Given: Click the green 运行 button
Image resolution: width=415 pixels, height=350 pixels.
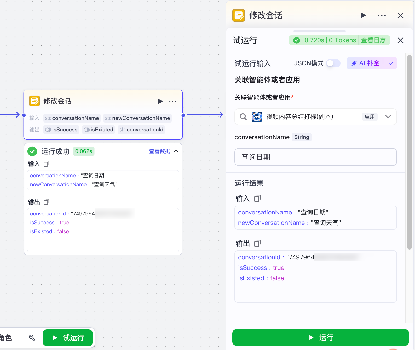Looking at the screenshot, I should (x=321, y=337).
